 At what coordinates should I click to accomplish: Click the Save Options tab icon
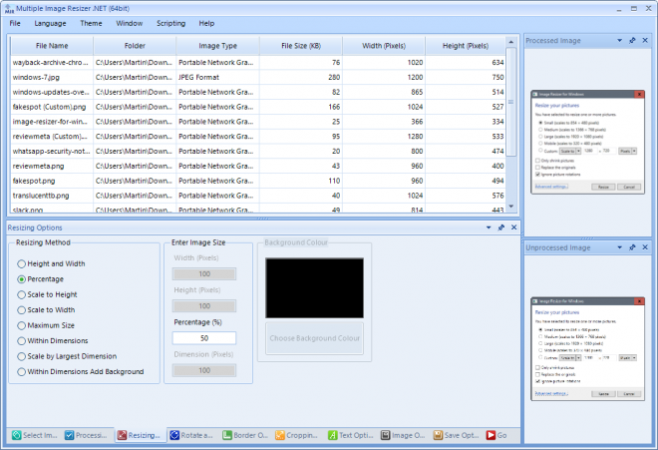[x=440, y=435]
